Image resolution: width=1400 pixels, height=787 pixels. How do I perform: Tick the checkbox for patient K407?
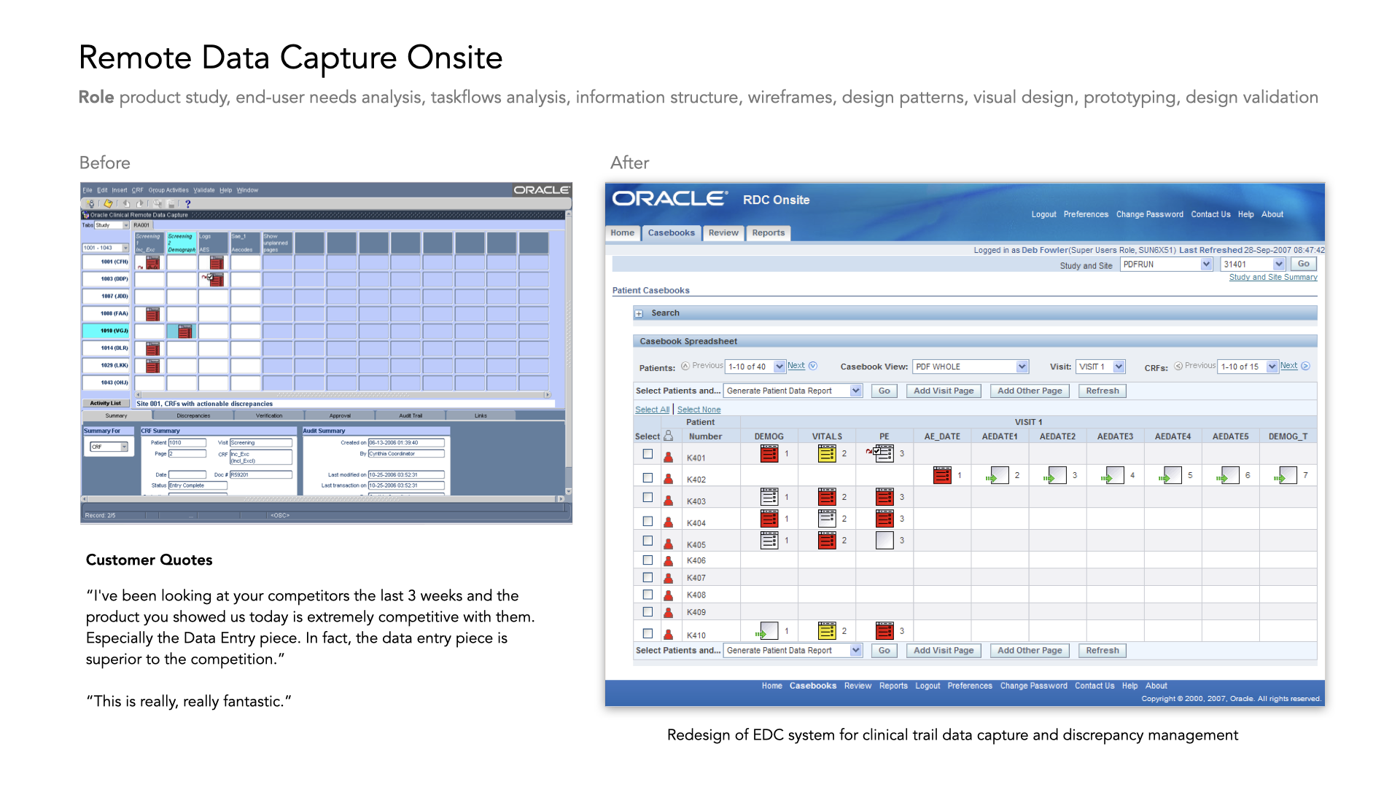point(647,577)
